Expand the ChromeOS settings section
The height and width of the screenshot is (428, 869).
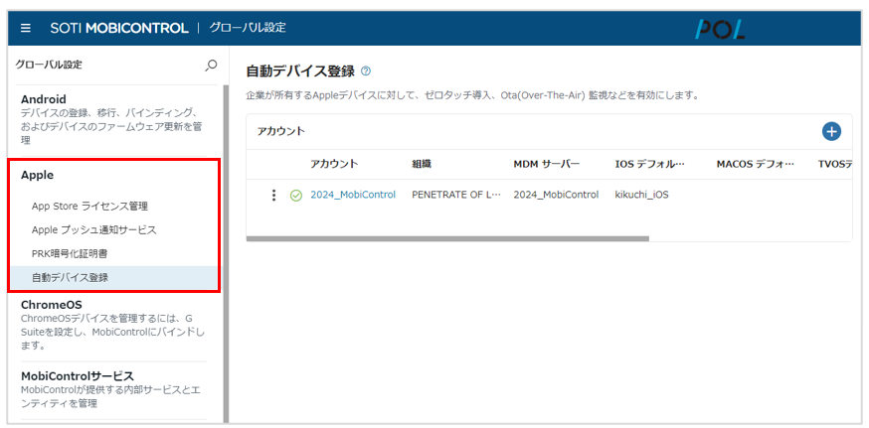click(x=51, y=306)
